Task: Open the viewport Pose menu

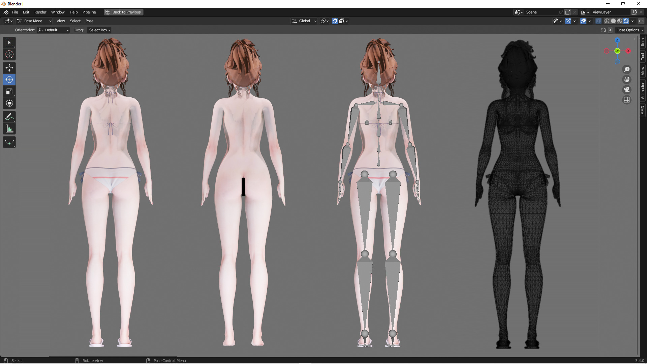Action: coord(89,21)
